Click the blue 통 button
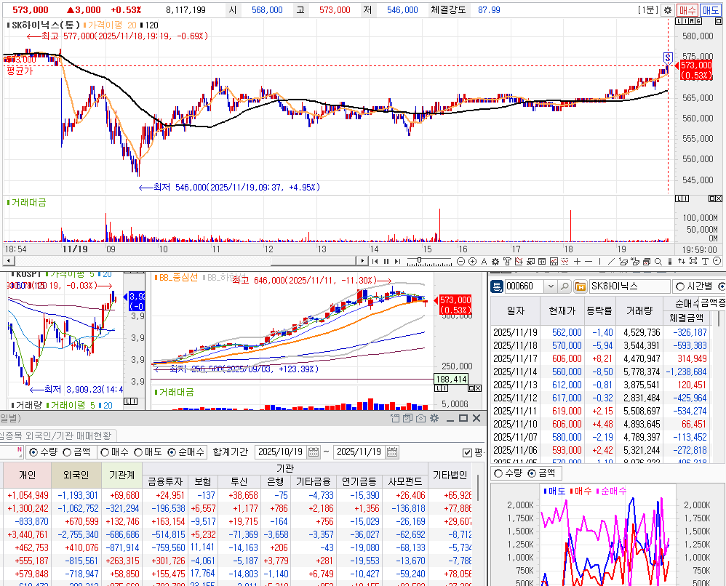This screenshot has width=726, height=586. click(x=496, y=286)
